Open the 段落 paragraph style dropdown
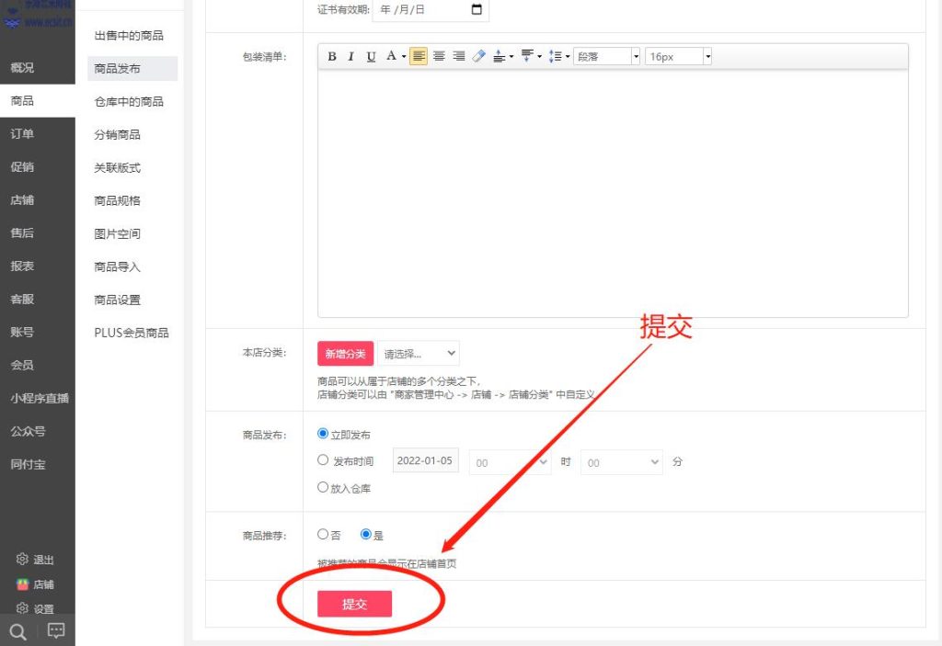The image size is (942, 646). click(605, 56)
